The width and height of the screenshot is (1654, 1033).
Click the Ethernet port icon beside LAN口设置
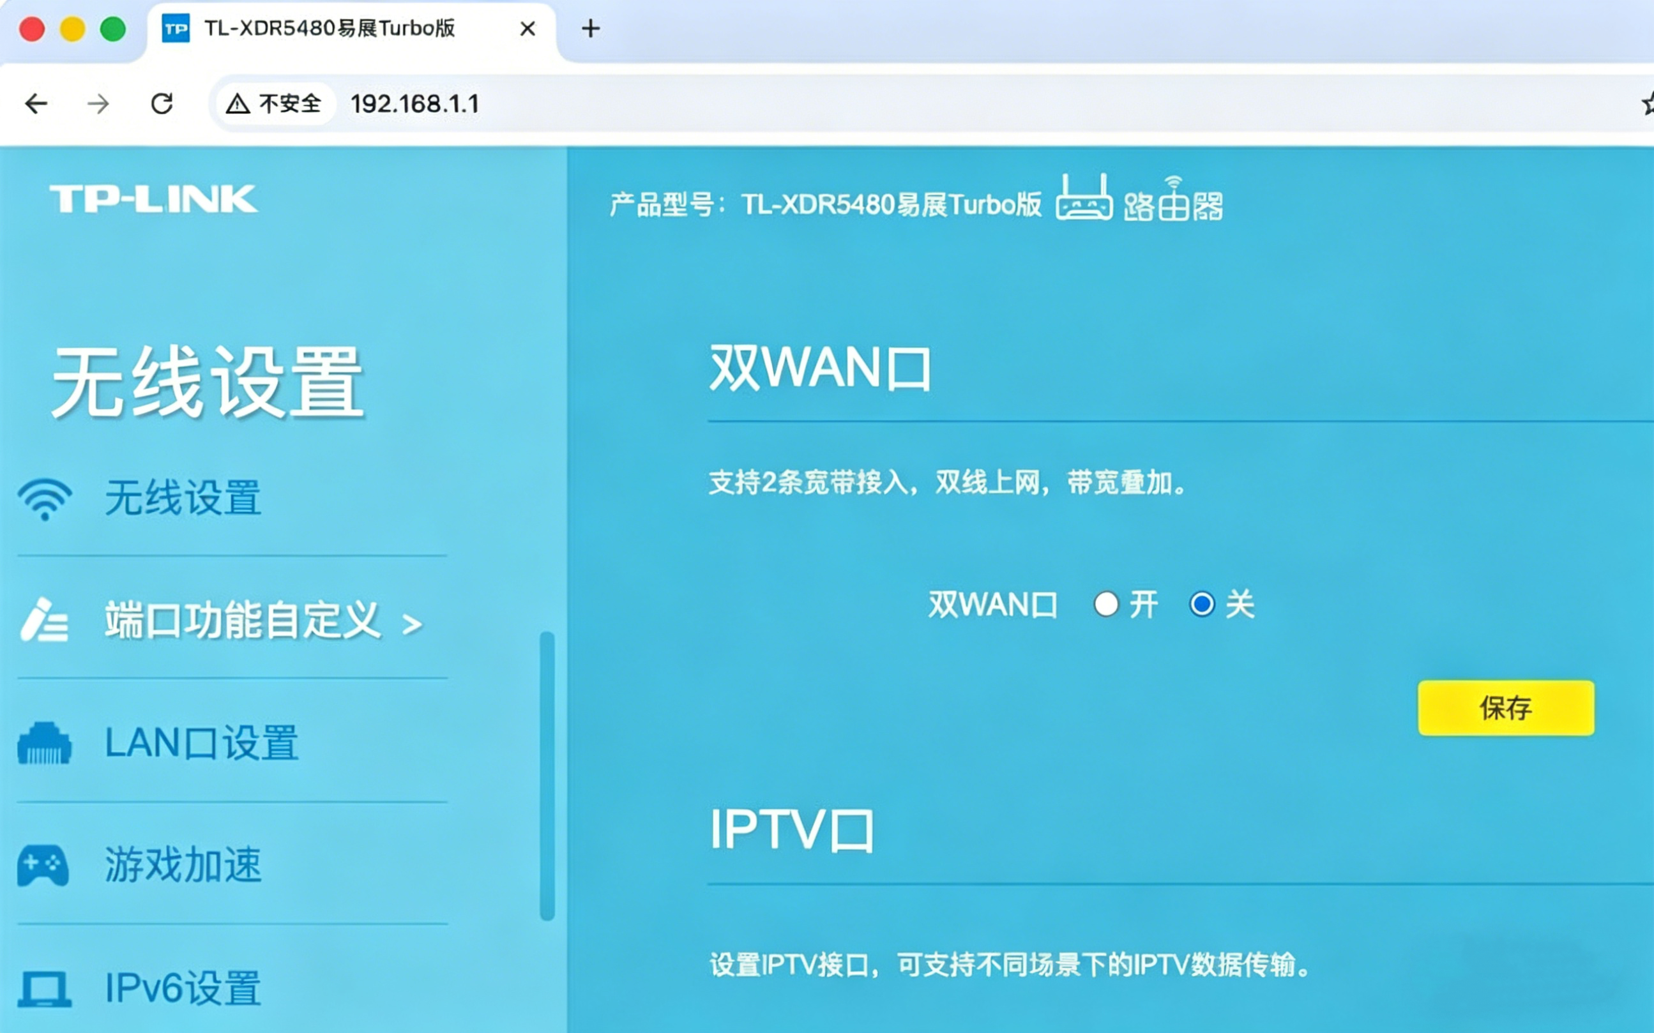point(45,743)
